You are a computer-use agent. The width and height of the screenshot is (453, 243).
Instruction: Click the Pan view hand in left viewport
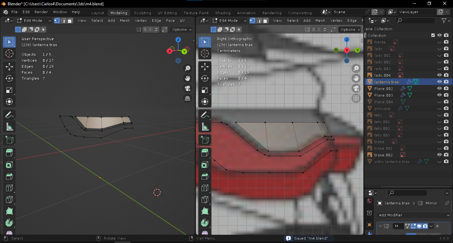188,78
